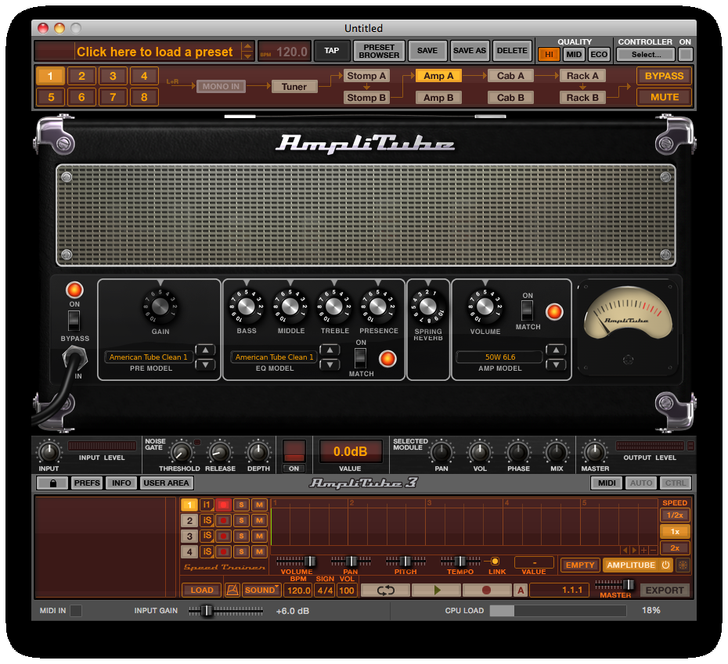Click the metronome icon beside SOUND
The width and height of the screenshot is (728, 664).
pyautogui.click(x=232, y=590)
